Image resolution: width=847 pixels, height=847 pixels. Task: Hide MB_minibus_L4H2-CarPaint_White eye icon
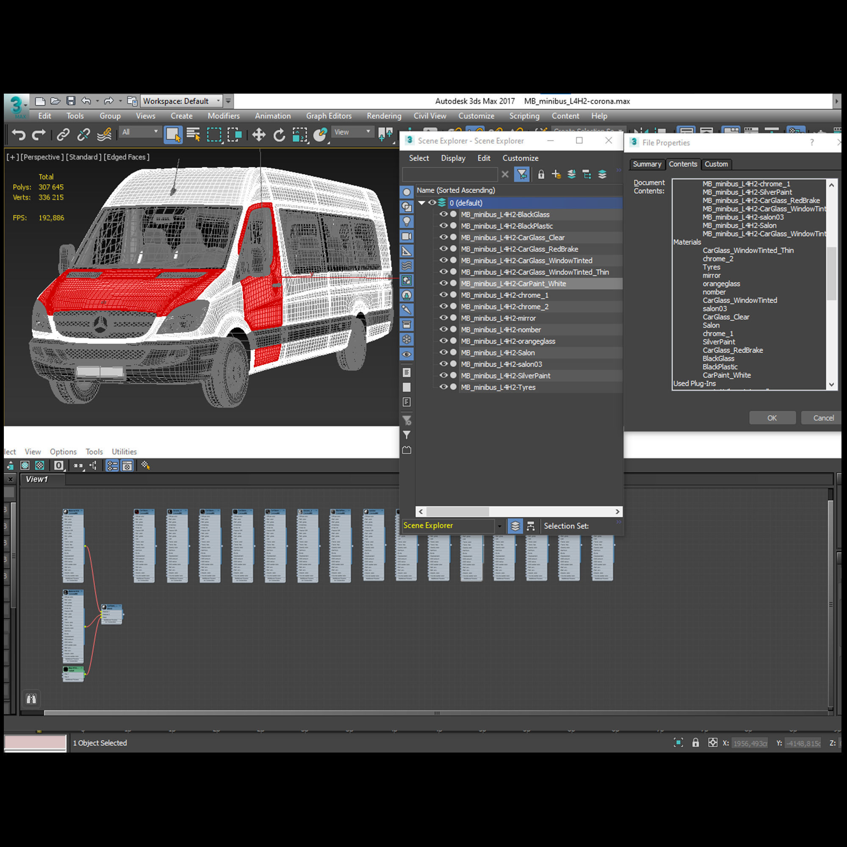(443, 283)
